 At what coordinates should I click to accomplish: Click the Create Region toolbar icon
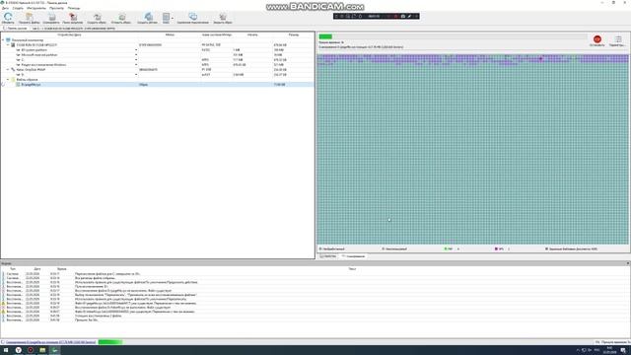(148, 18)
